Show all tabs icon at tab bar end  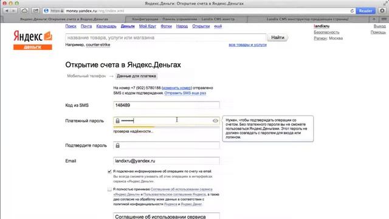(384, 19)
